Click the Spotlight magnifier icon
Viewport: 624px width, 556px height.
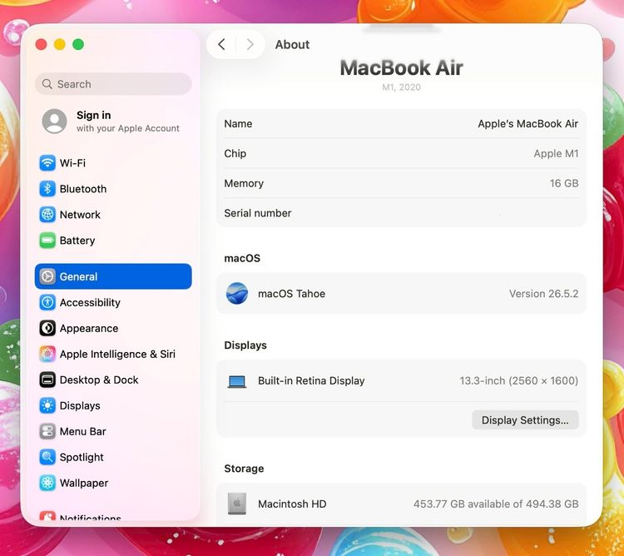pyautogui.click(x=47, y=457)
